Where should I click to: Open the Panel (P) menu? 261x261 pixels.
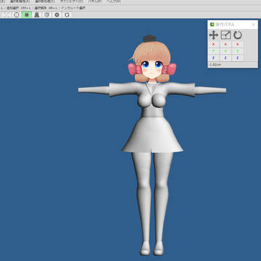[x=95, y=1]
